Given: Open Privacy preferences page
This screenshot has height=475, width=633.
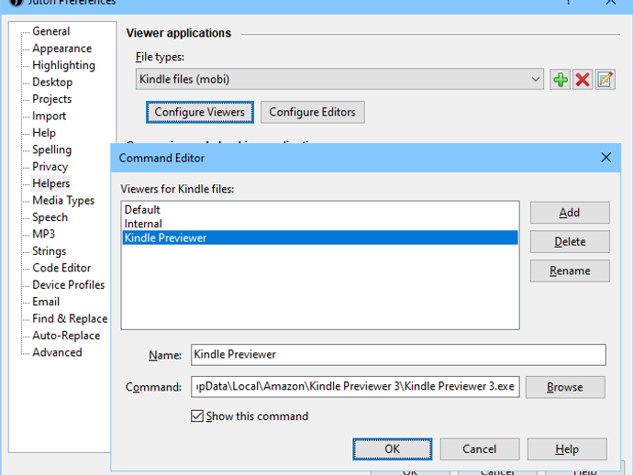Looking at the screenshot, I should tap(50, 167).
